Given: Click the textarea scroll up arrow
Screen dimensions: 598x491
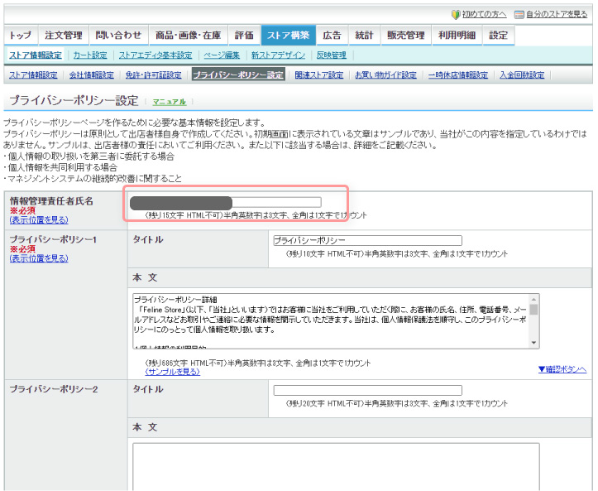Looking at the screenshot, I should (534, 300).
